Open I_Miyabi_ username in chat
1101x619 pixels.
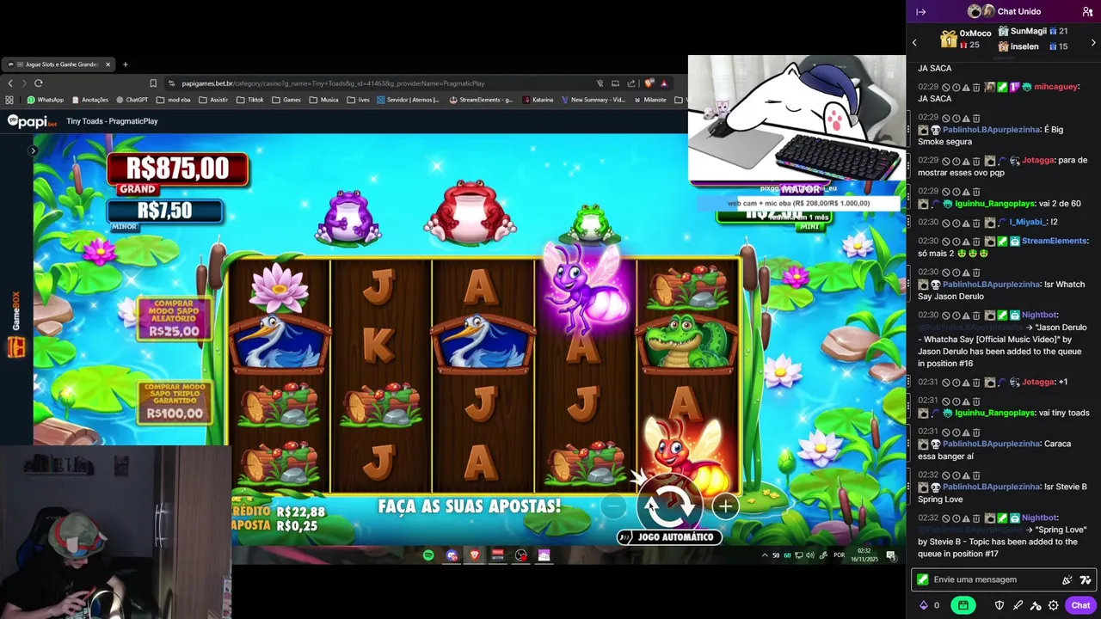[1027, 222]
